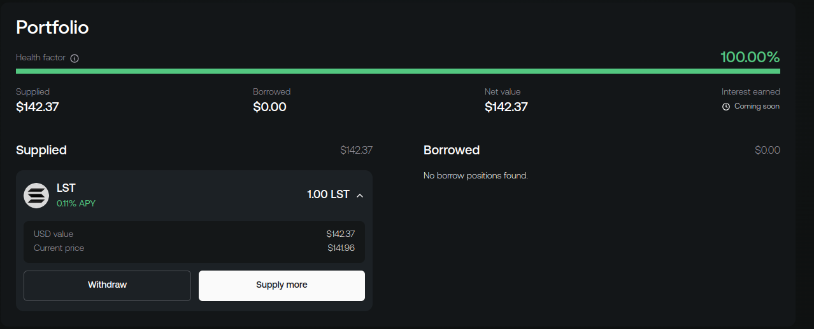The image size is (814, 329).
Task: Click the LST token logo icon
Action: (36, 195)
